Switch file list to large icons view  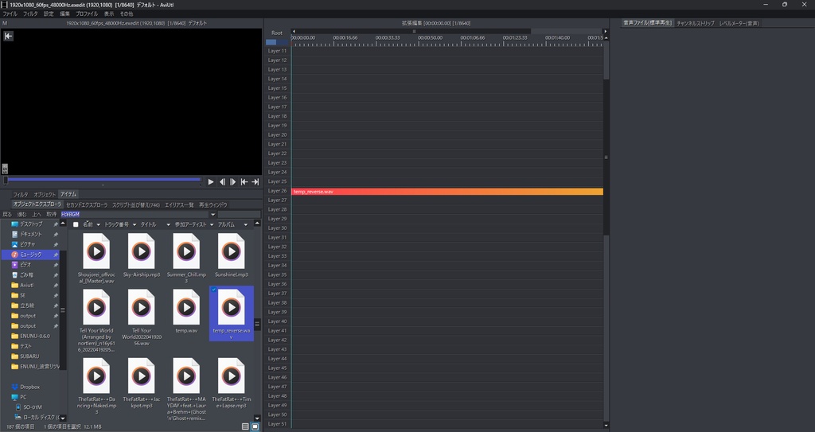pyautogui.click(x=255, y=426)
